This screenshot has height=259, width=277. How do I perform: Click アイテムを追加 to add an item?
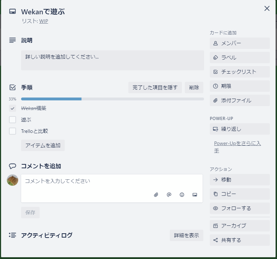click(x=43, y=145)
